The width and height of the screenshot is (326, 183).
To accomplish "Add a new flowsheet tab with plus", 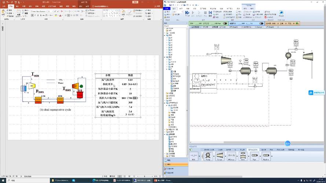I will click(278, 27).
